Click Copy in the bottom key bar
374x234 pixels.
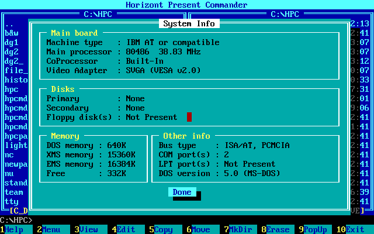pos(163,230)
